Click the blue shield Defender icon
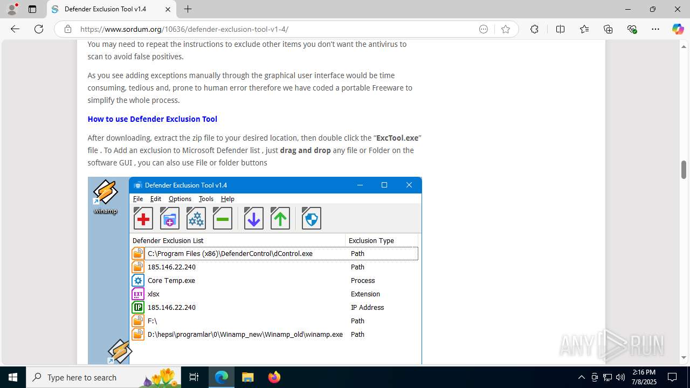 [x=312, y=219]
